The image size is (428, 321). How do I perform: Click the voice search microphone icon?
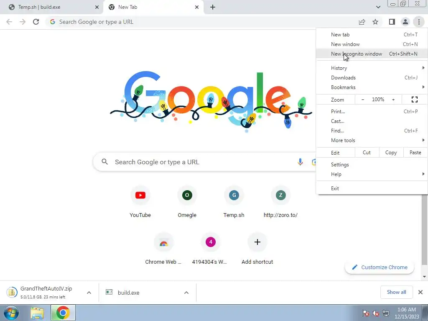click(x=300, y=162)
